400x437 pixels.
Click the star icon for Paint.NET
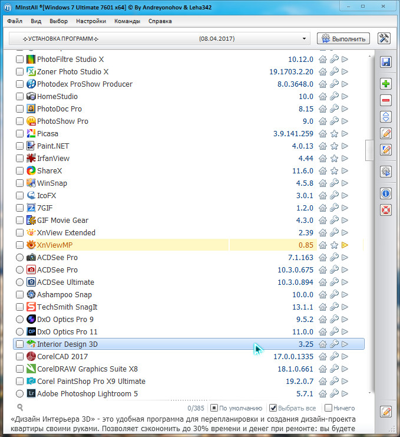tap(334, 146)
